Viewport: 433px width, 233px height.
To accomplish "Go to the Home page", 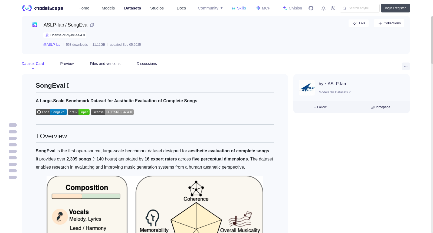I will [84, 8].
